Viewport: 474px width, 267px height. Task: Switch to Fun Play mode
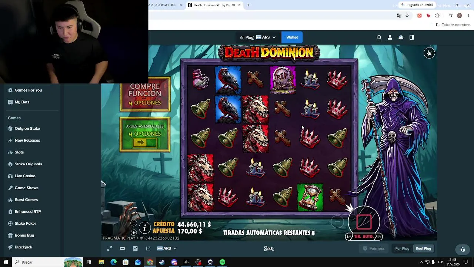point(402,248)
